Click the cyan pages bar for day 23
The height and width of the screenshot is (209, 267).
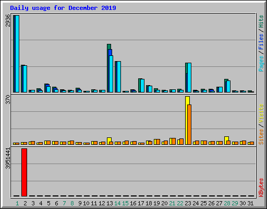pyautogui.click(x=189, y=77)
